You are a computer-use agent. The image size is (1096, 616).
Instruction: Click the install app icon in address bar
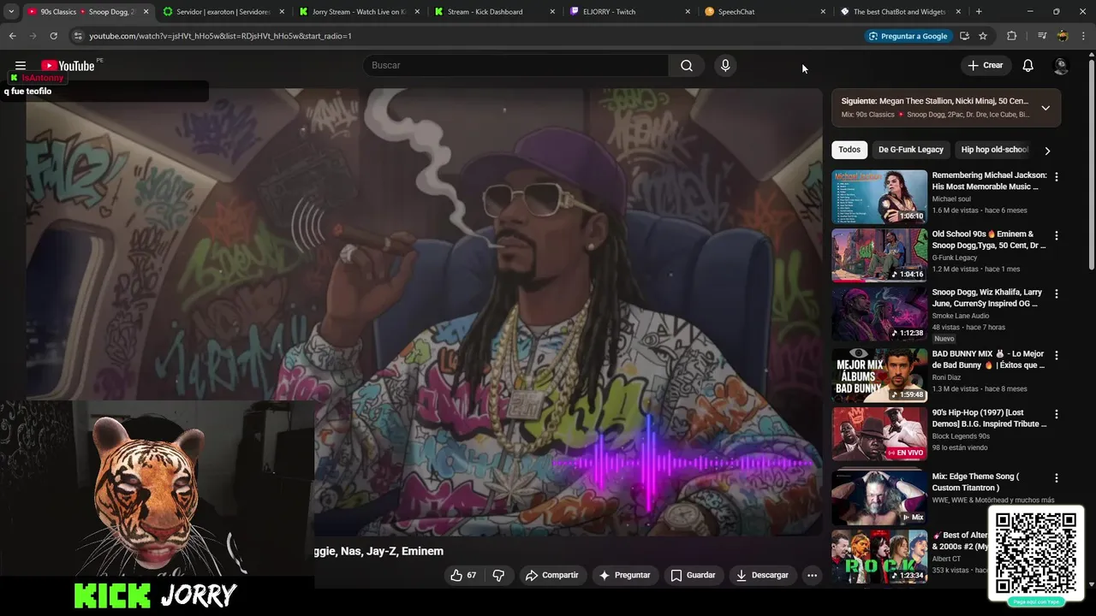pyautogui.click(x=964, y=36)
